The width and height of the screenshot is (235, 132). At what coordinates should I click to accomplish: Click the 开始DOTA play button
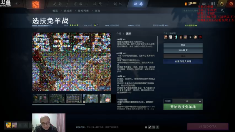point(208,126)
